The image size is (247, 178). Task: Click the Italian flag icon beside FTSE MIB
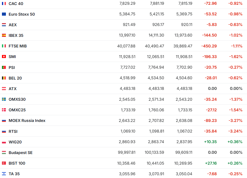pyautogui.click(x=4, y=46)
